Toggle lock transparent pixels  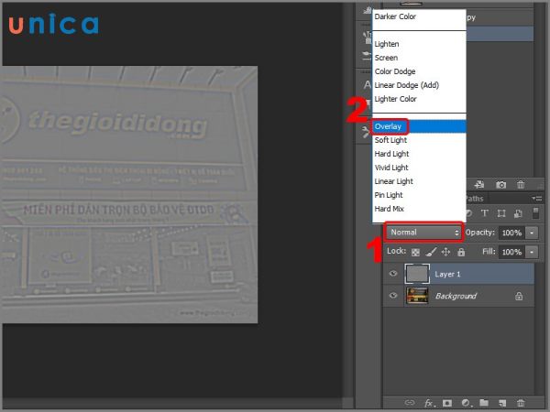(416, 252)
